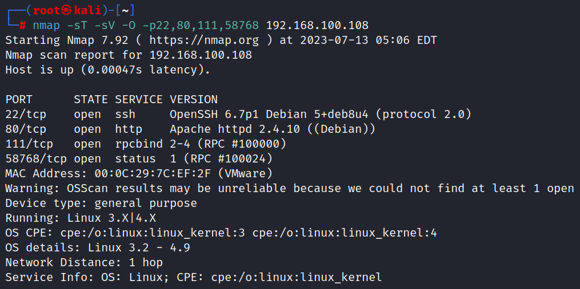Click the nmap command name in the prompt
Viewport: 580px width, 289px height.
click(x=46, y=26)
